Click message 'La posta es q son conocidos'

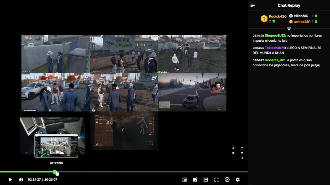286,63
